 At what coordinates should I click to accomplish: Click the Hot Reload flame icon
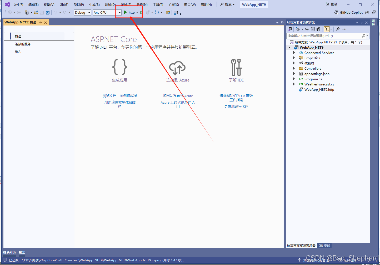[148, 12]
